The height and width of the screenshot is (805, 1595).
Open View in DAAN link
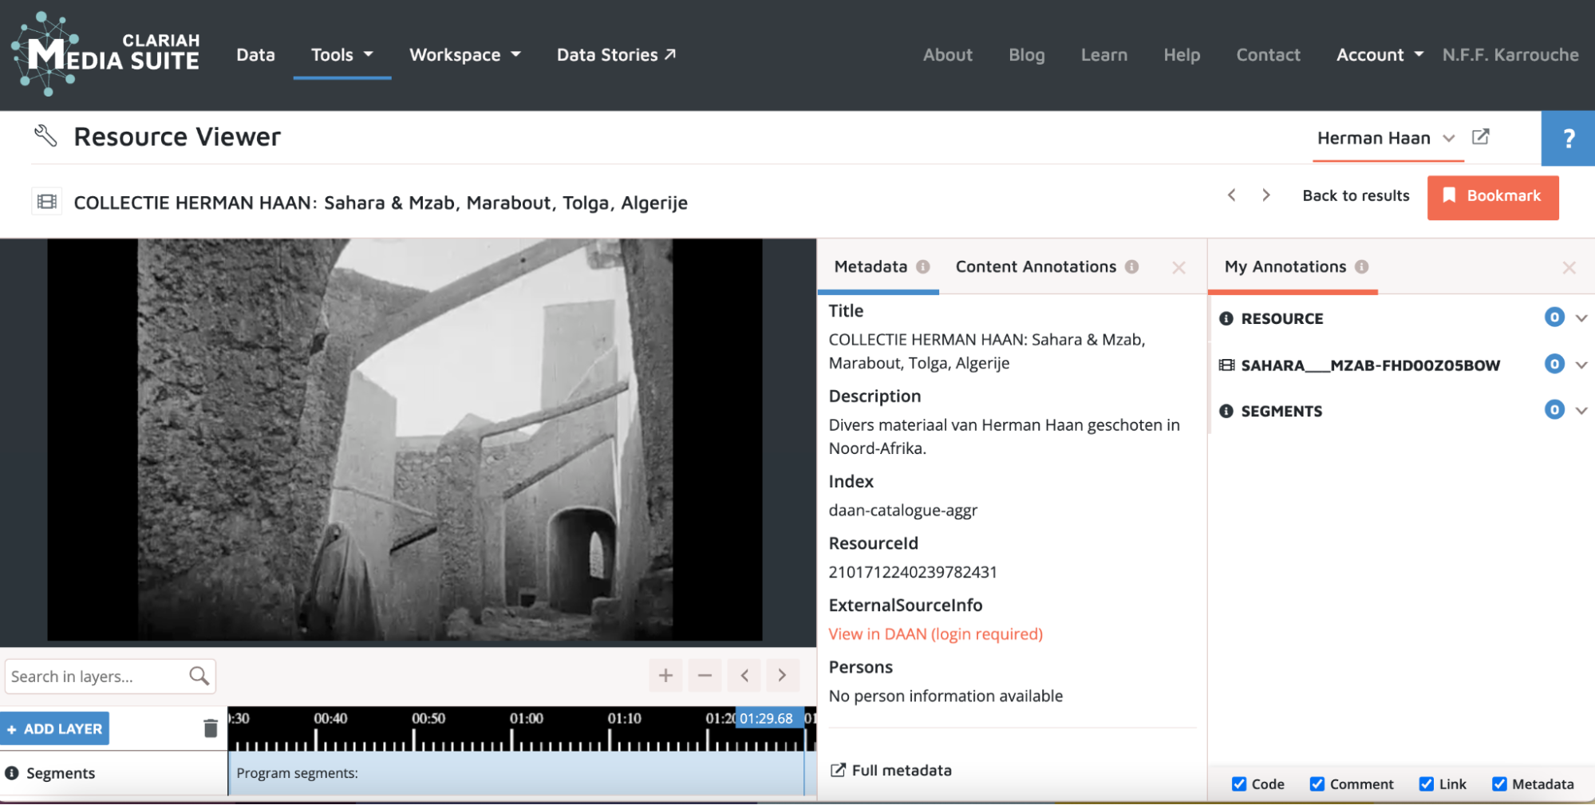(935, 634)
